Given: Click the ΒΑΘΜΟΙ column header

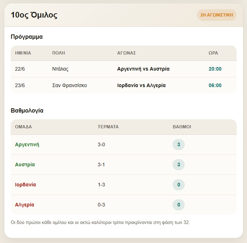Looking at the screenshot, I should pyautogui.click(x=182, y=127).
